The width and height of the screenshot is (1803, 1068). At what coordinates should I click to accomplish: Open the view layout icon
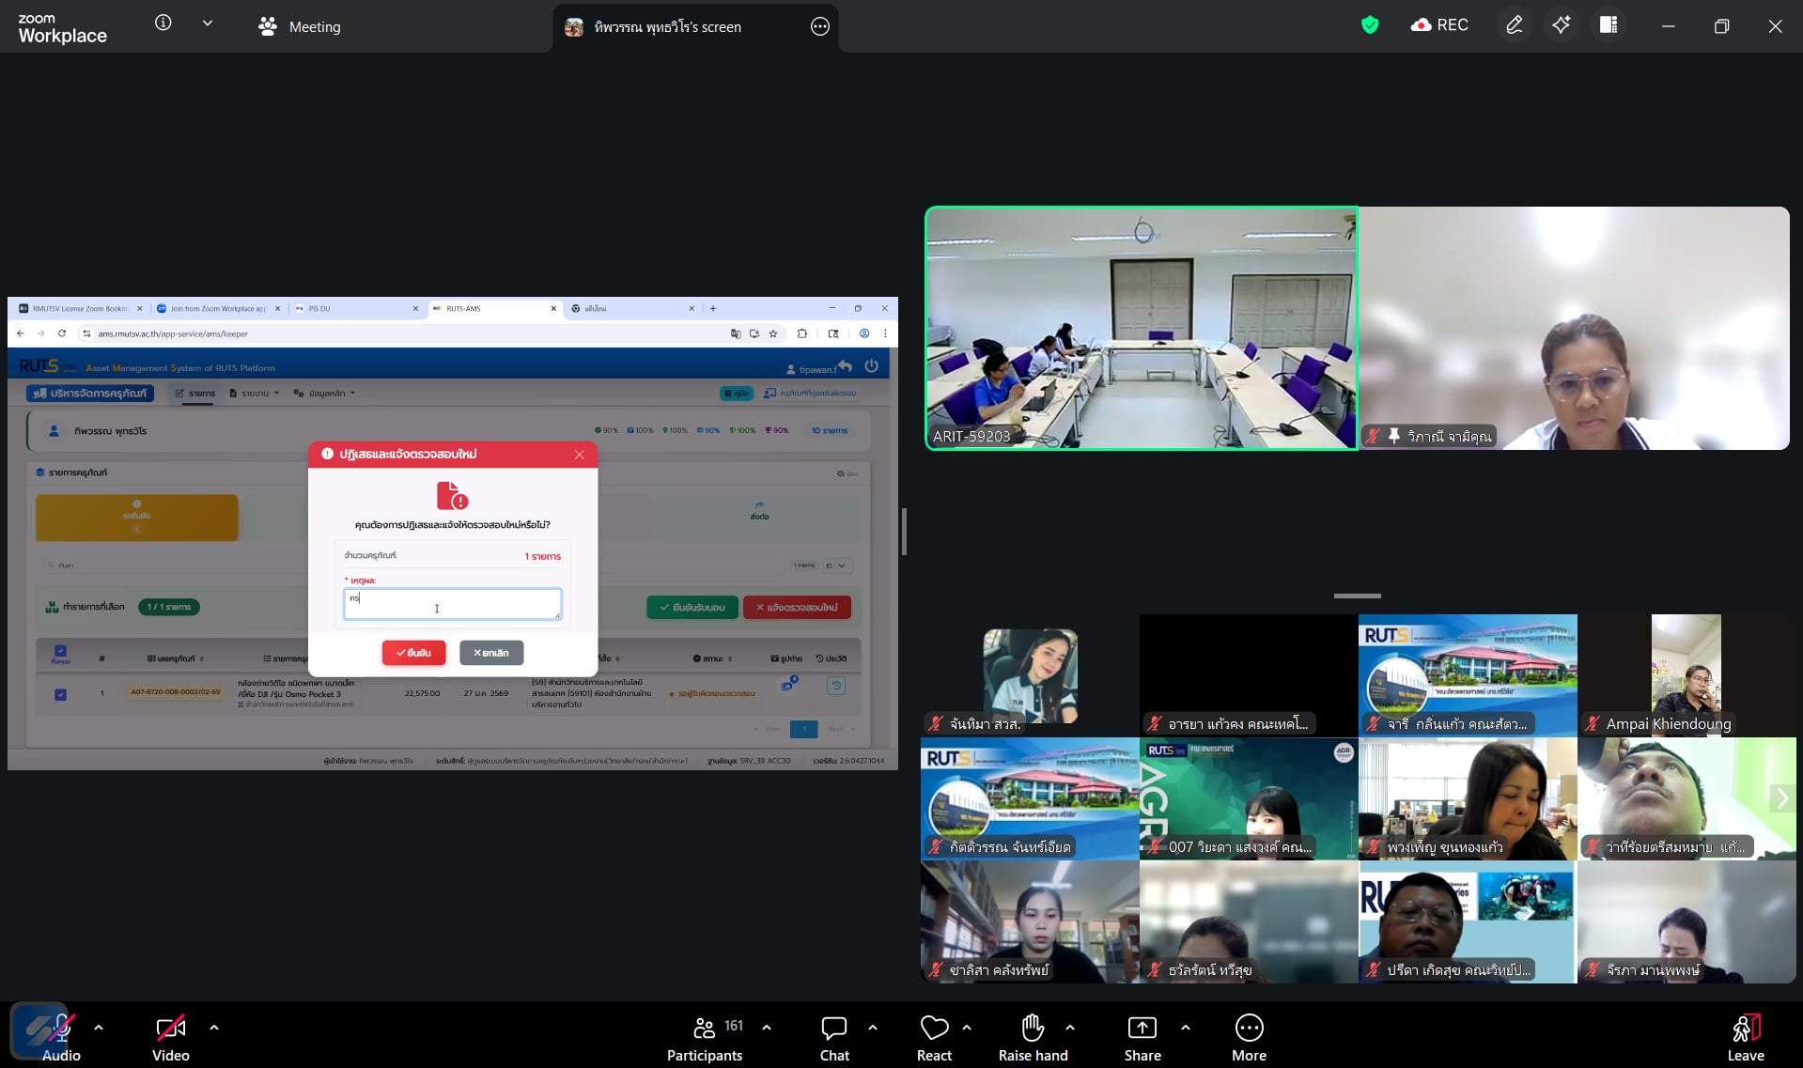click(1608, 25)
